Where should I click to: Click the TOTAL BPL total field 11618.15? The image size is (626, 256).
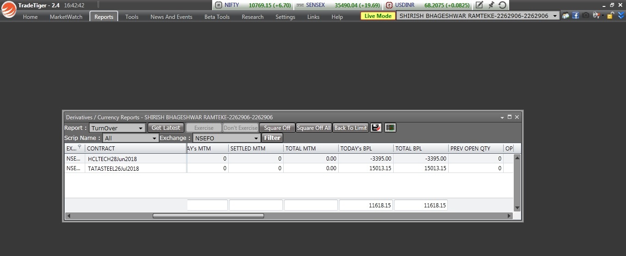[421, 206]
